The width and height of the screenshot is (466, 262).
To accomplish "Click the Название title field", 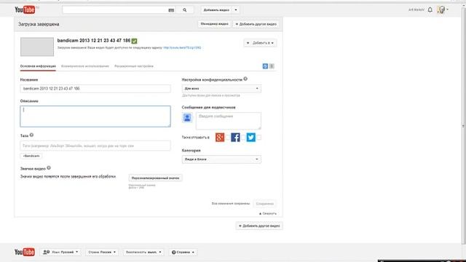I will point(95,89).
